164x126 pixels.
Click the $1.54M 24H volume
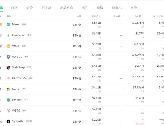pos(139,66)
